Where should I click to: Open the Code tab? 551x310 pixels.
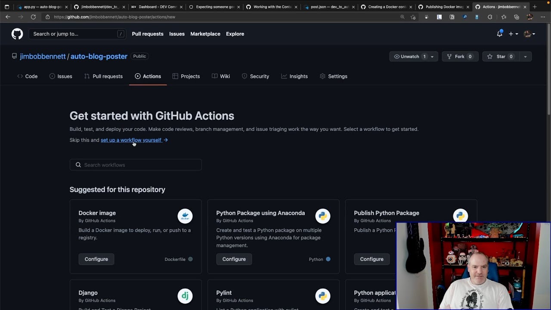click(x=28, y=76)
